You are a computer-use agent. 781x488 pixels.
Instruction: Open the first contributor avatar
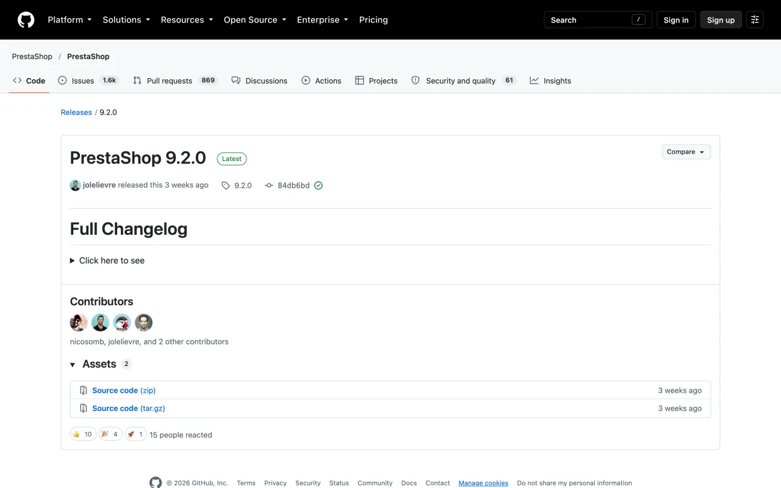coord(79,323)
